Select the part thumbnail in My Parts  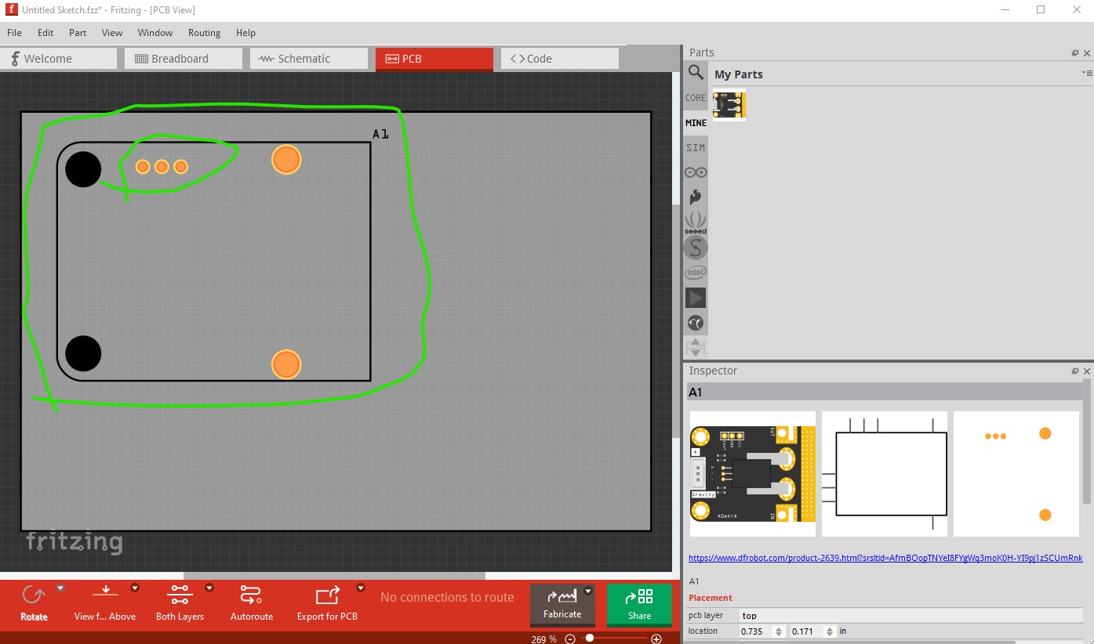pyautogui.click(x=729, y=106)
